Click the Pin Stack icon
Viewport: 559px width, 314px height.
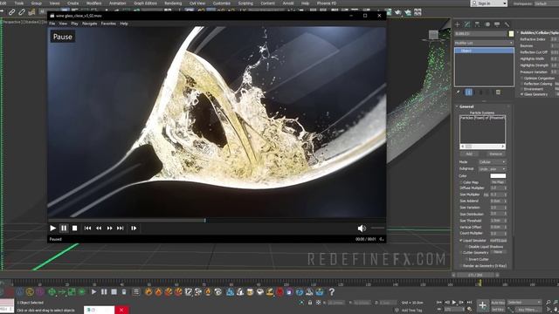459,92
